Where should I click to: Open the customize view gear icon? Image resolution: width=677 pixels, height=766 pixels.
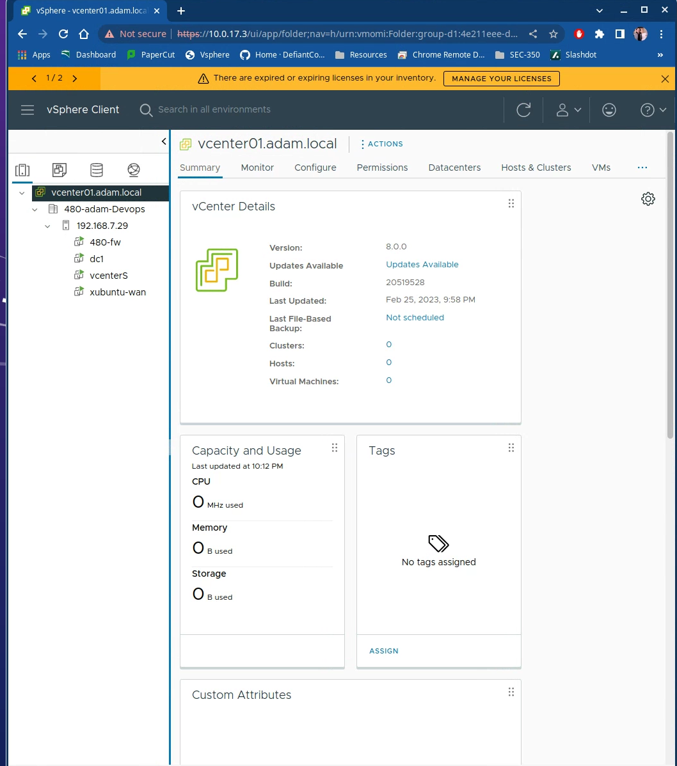click(x=648, y=199)
